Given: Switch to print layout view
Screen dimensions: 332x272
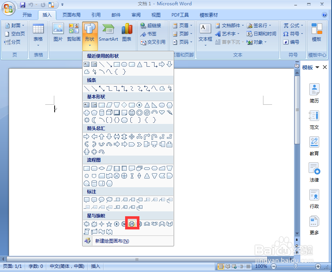Looking at the screenshot, I should (x=221, y=266).
